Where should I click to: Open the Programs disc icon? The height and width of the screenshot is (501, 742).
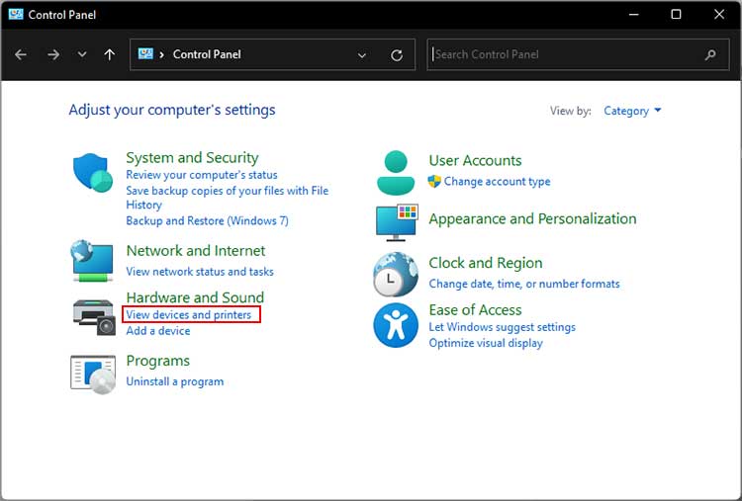[93, 375]
